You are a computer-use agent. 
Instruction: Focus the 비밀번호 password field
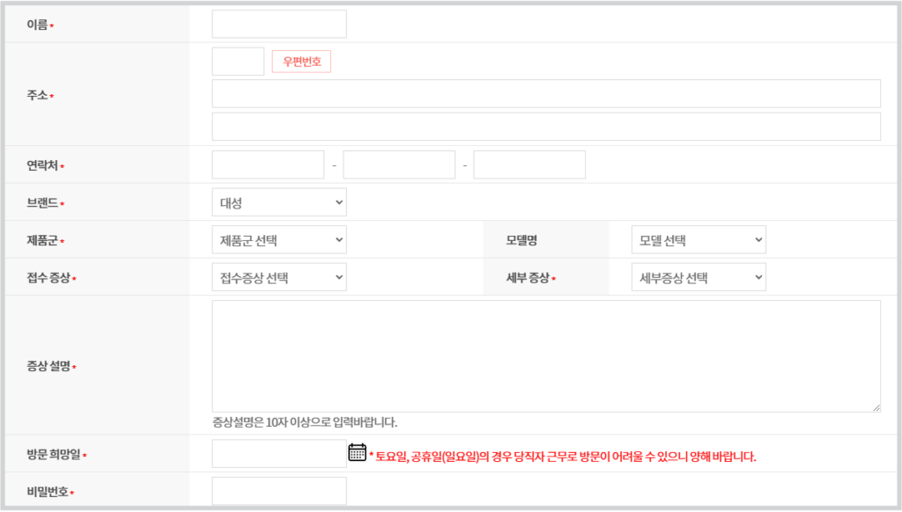coord(279,491)
